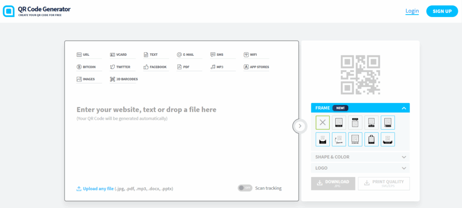This screenshot has height=208, width=462.
Task: Click the PRINT QUALITY SVG/EPS button
Action: [x=384, y=184]
